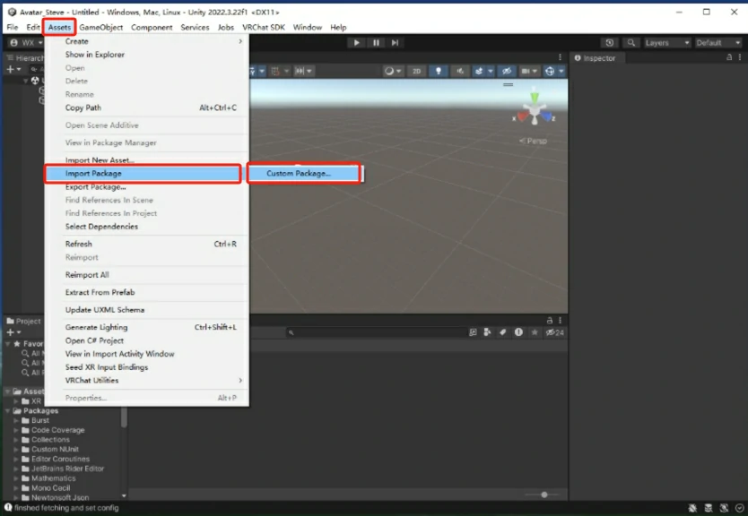Click the favorites star filter icon

pos(535,332)
